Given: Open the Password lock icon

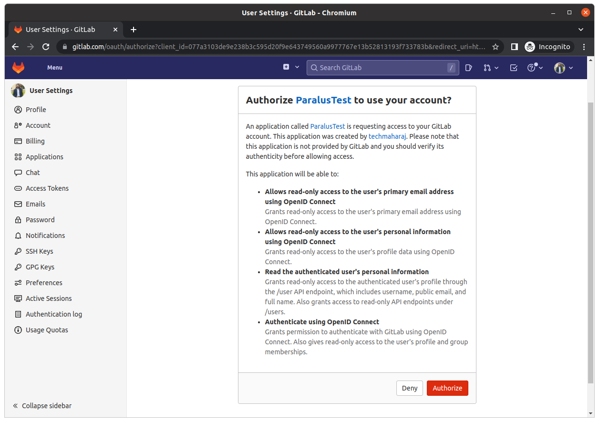Looking at the screenshot, I should coord(18,220).
